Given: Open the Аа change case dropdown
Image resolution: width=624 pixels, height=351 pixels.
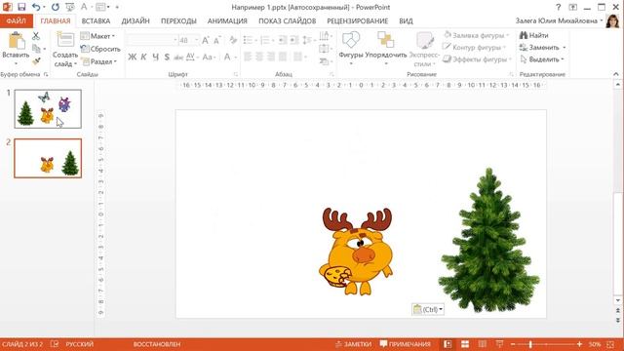Looking at the screenshot, I should 209,58.
